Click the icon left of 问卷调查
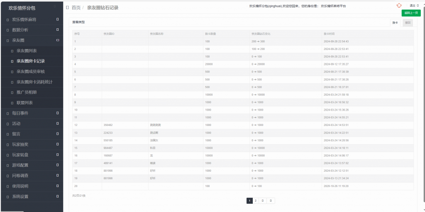The image size is (425, 212). pos(7,176)
